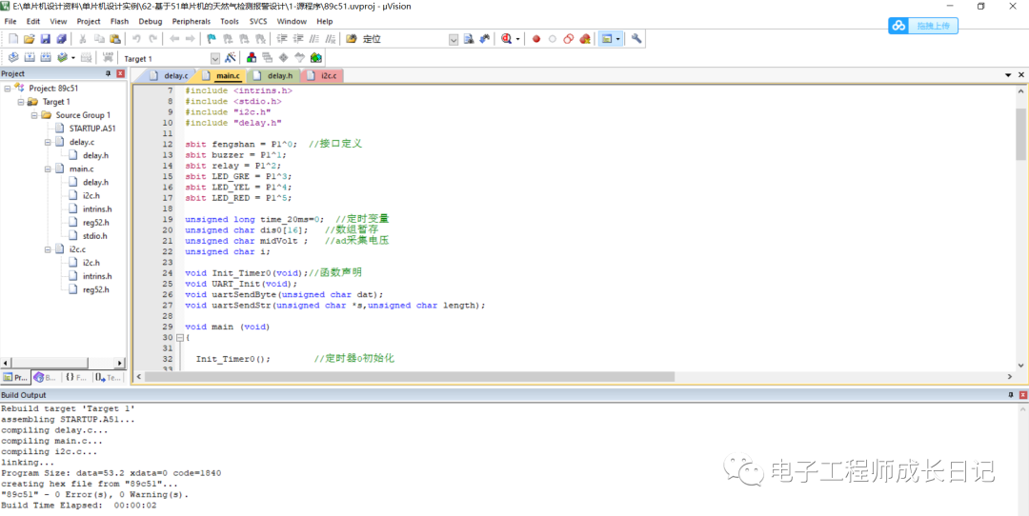Click the Cut scissors icon
The image size is (1029, 516).
(83, 39)
